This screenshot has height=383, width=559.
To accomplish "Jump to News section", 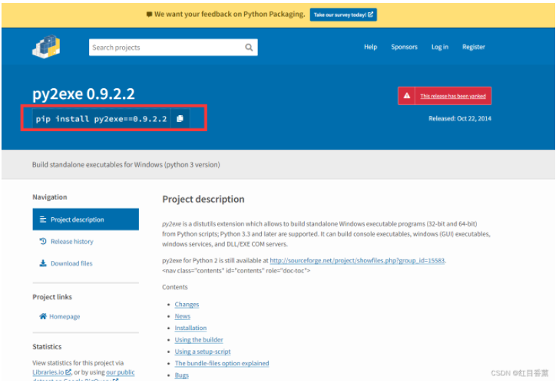I will coord(183,316).
